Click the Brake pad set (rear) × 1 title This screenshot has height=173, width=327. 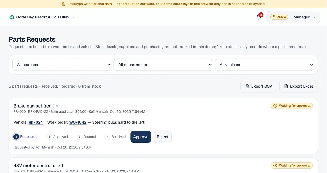[37, 106]
